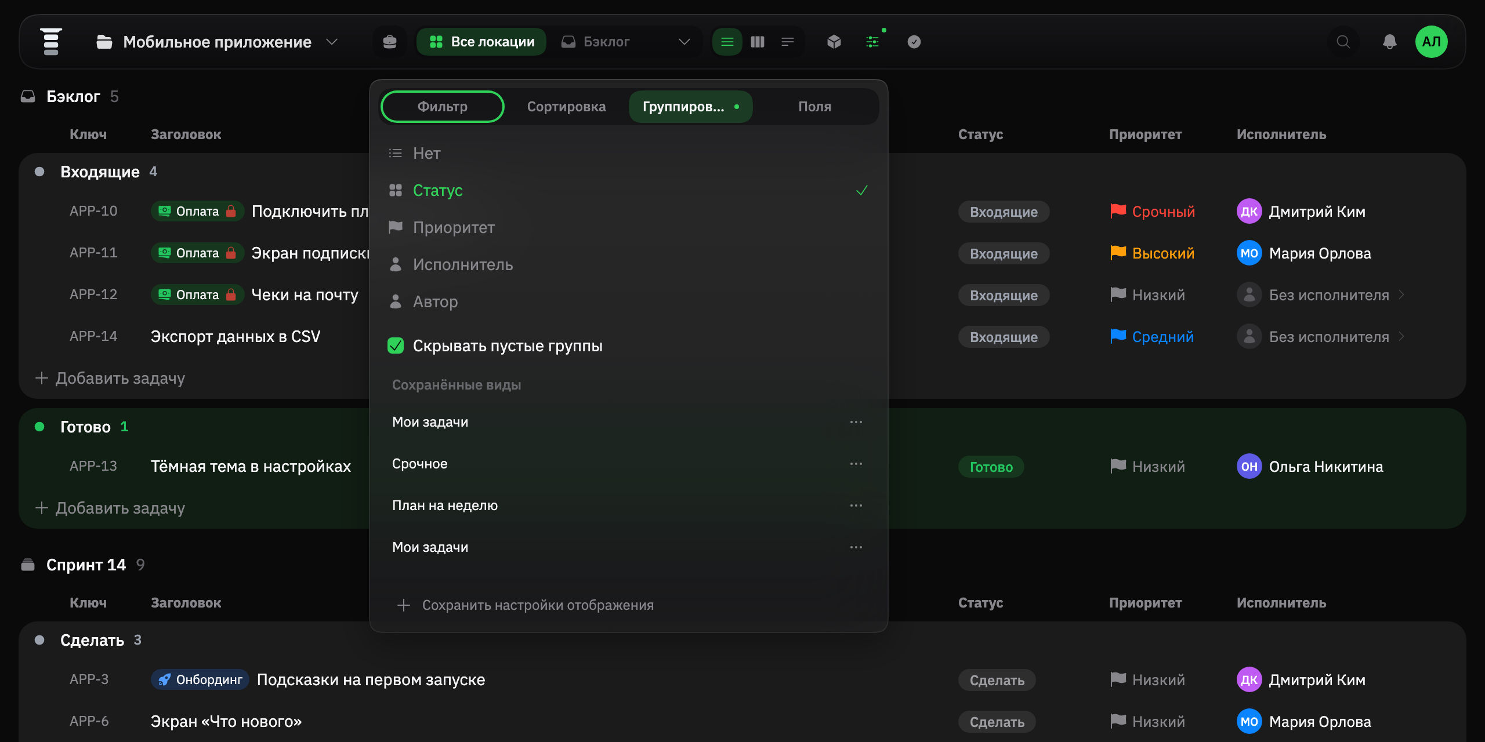The image size is (1485, 742).
Task: Open display settings sliders icon
Action: 872,42
